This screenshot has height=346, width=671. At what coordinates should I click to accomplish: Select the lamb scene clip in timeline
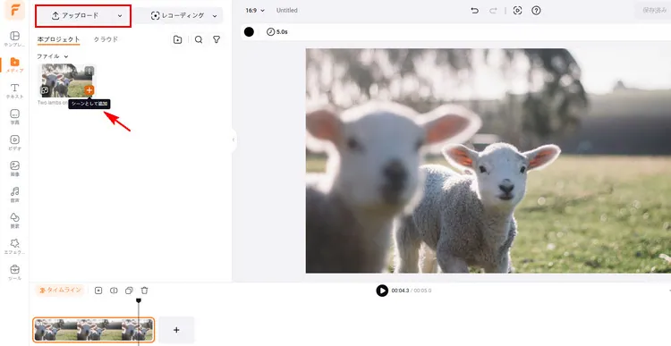[94, 330]
